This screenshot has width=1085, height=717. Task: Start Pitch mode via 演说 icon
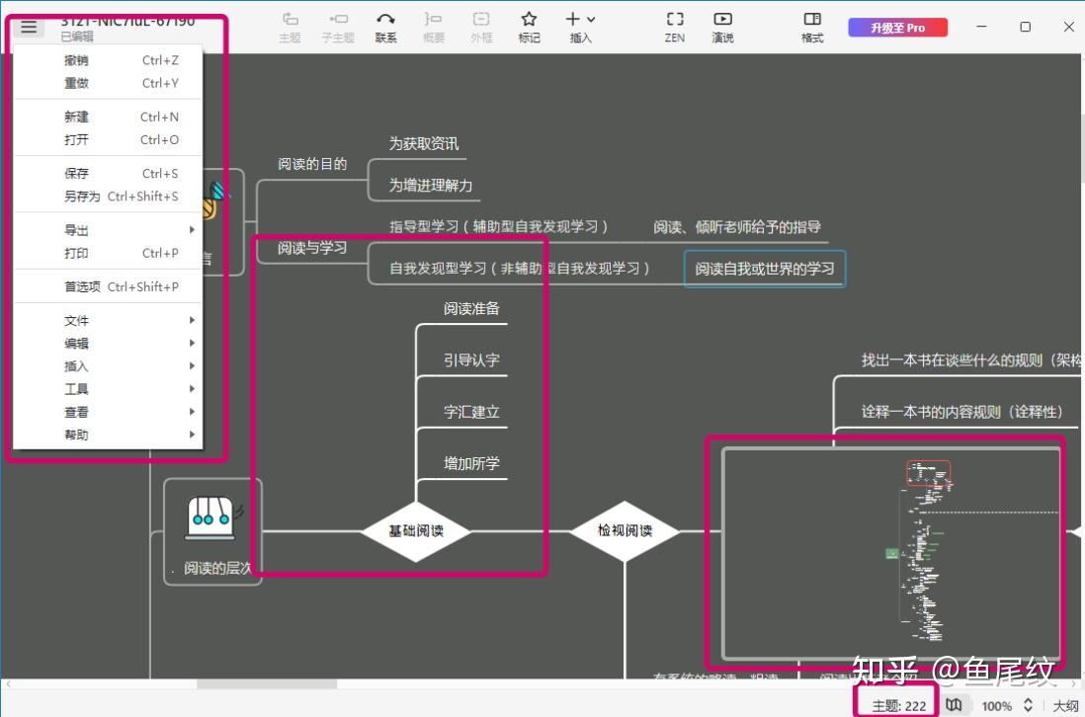click(x=722, y=27)
